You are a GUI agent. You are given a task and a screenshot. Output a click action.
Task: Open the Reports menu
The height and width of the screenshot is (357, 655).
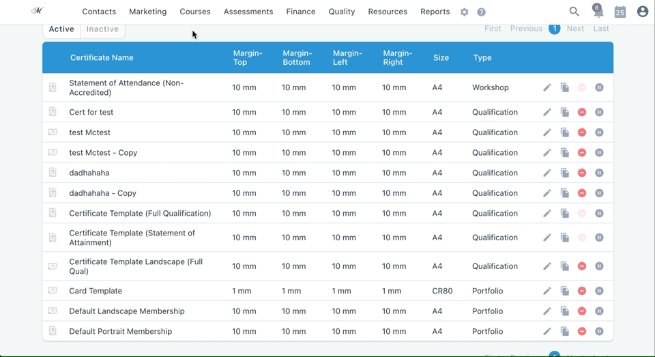pos(435,12)
